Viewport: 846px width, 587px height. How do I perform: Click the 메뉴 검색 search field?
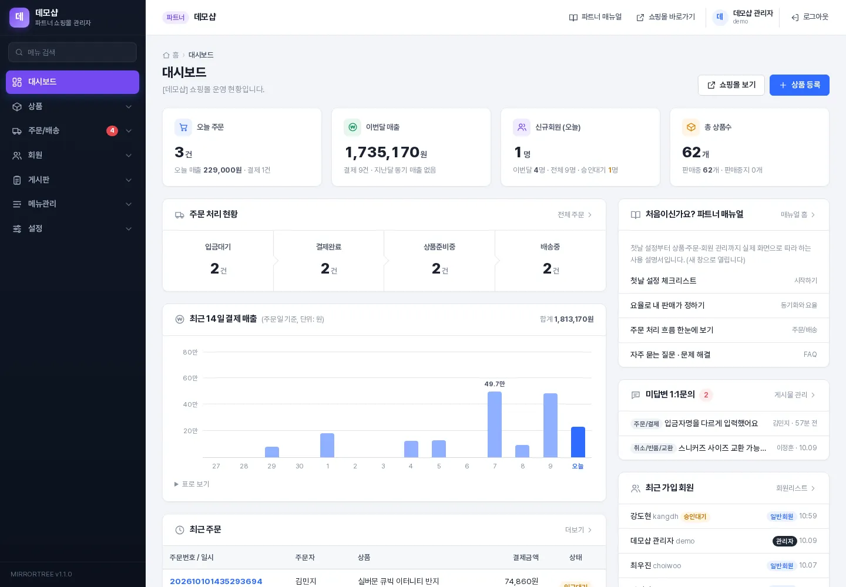(x=72, y=52)
